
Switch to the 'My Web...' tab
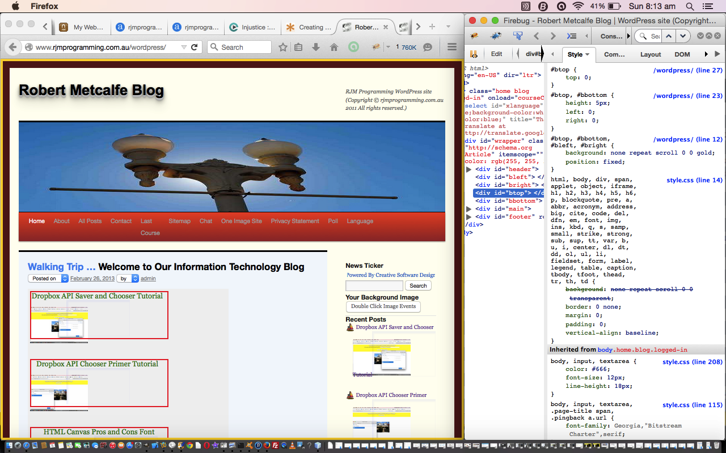coord(82,27)
